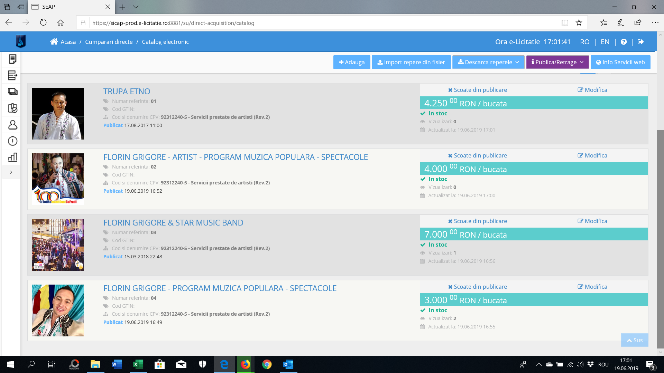Screen dimensions: 664x373
Task: Expand the Descarca reperele dropdown
Action: pos(488,62)
